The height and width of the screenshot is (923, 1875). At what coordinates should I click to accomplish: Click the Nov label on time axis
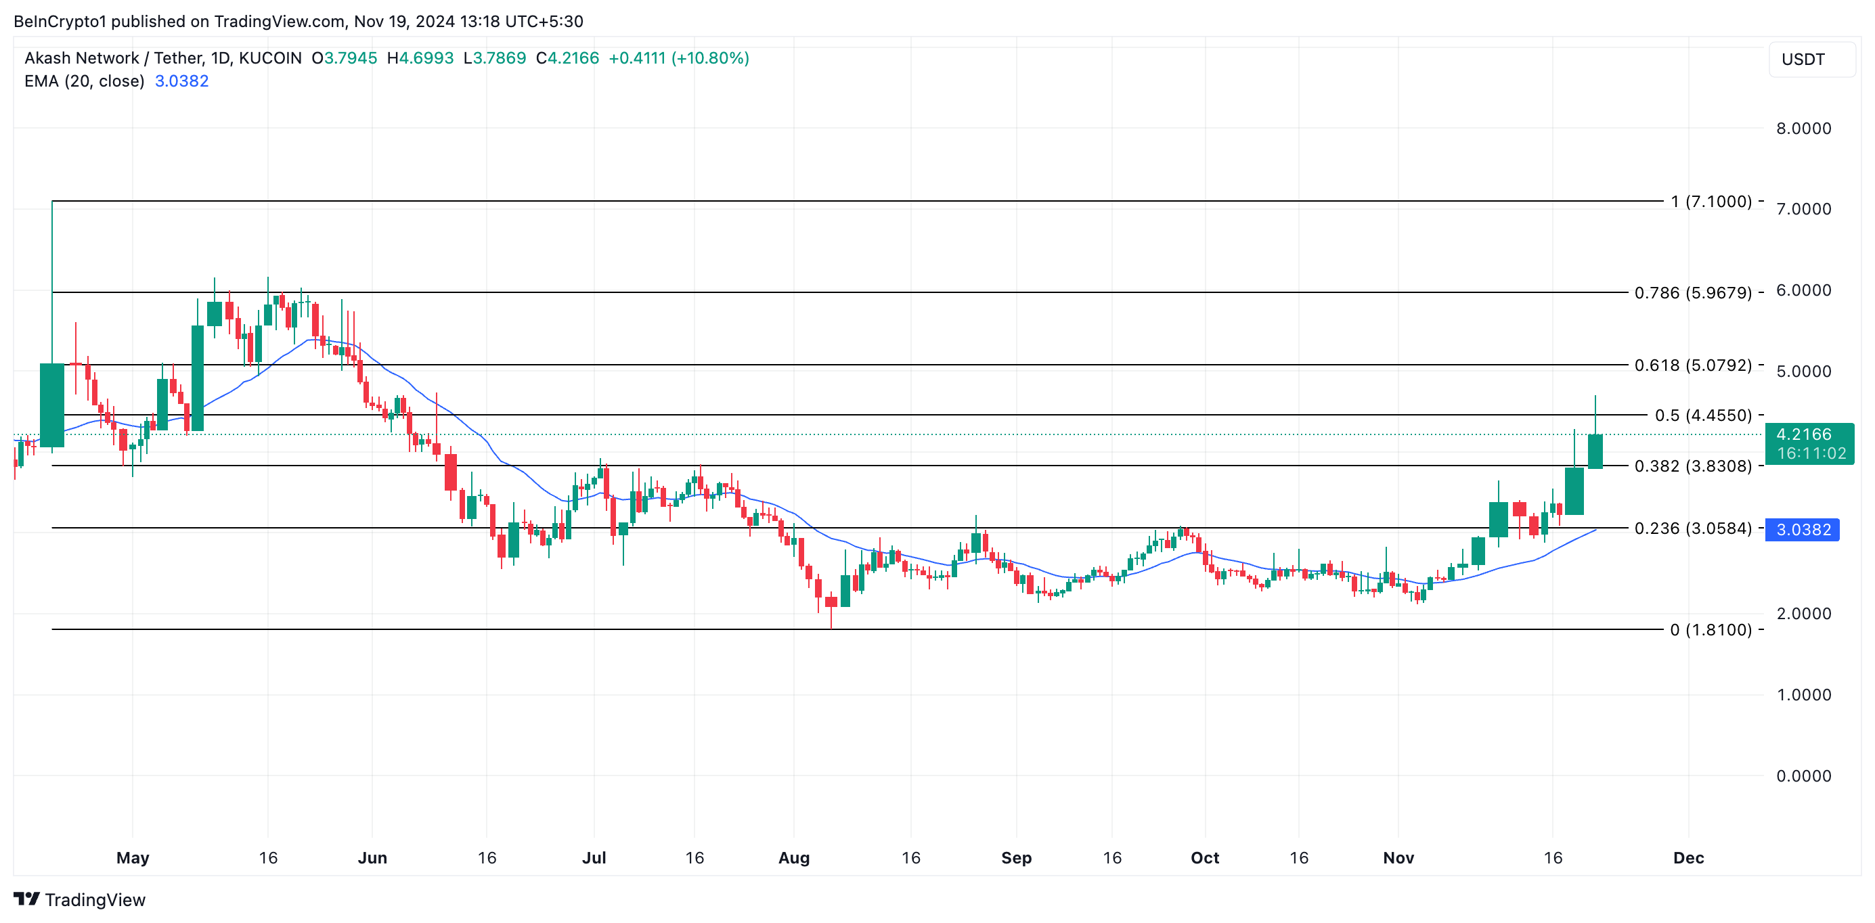1398,857
